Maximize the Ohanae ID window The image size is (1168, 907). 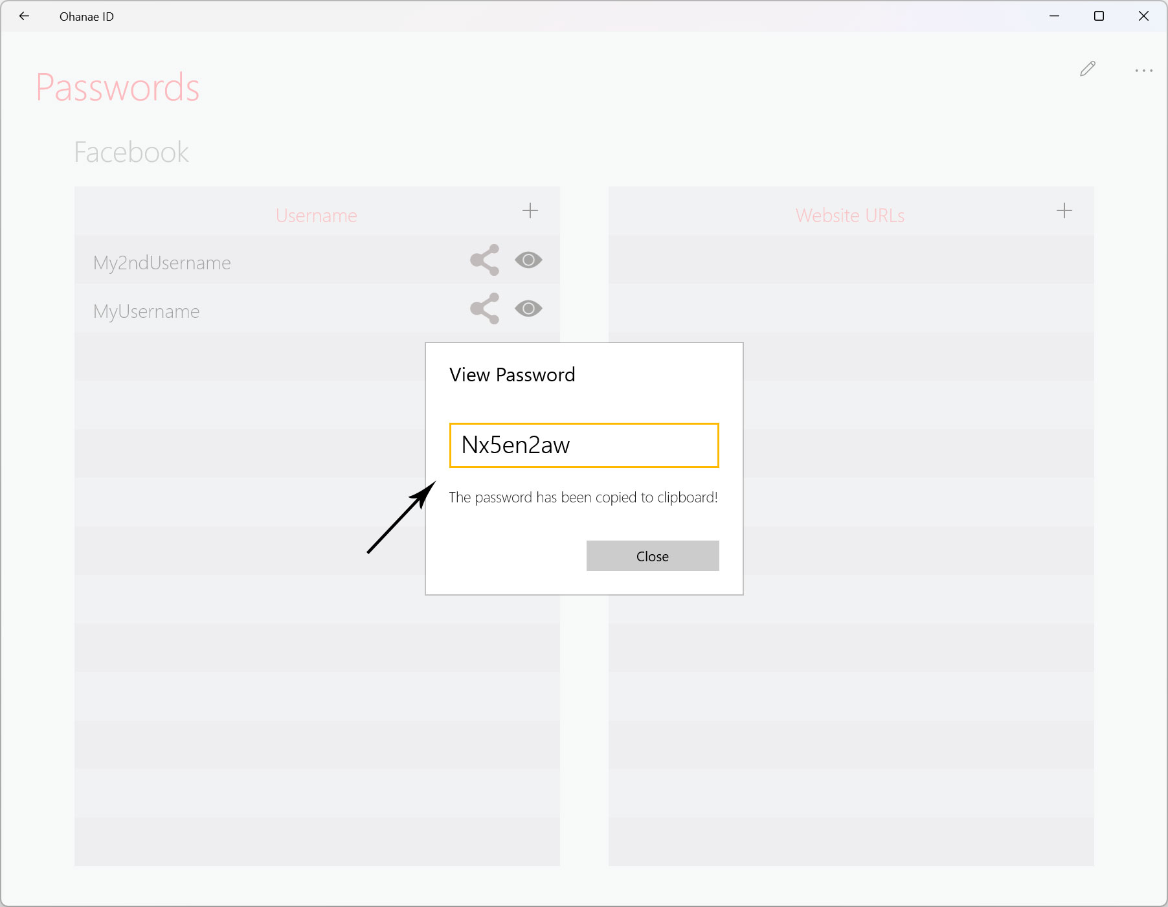point(1099,16)
